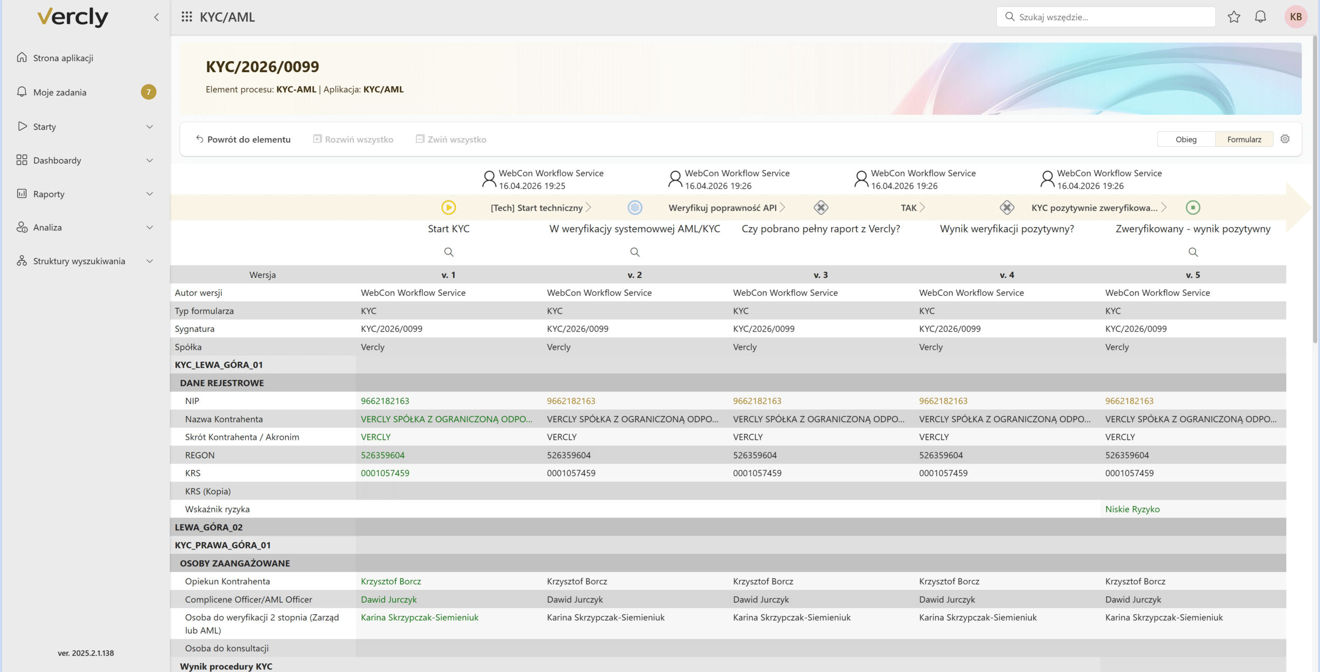
Task: Click the Start KYC play step icon
Action: tap(449, 208)
